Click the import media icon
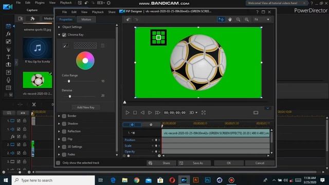 (21, 18)
